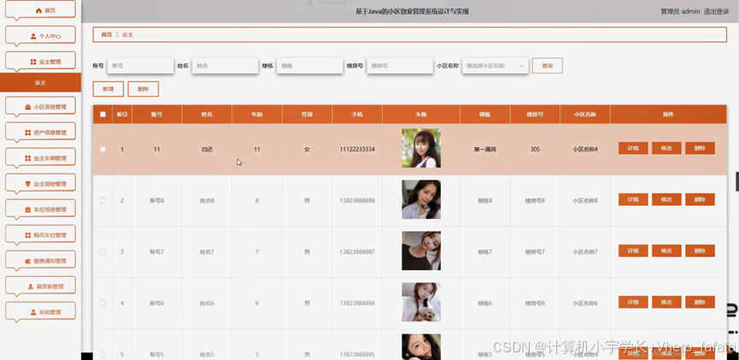Click 删除 for the 账号6 row
This screenshot has width=739, height=360.
pos(700,302)
